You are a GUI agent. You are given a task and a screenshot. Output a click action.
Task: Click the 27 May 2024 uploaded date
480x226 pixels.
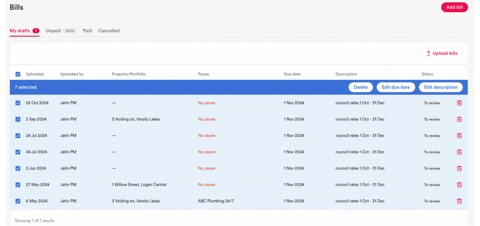tap(38, 185)
